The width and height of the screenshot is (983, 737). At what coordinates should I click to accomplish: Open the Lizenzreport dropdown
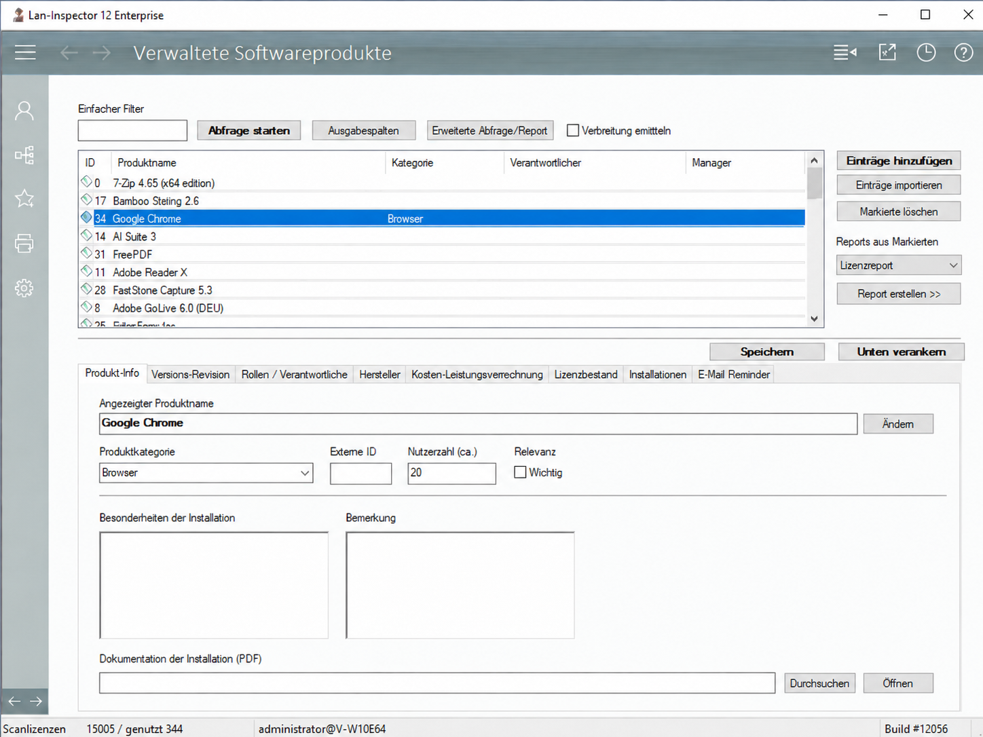(x=899, y=265)
